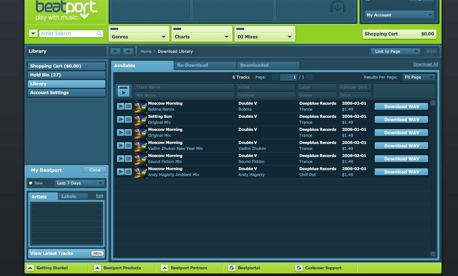Download WAV for Setting Sun Original Mix
The height and width of the screenshot is (276, 458).
coord(401,119)
